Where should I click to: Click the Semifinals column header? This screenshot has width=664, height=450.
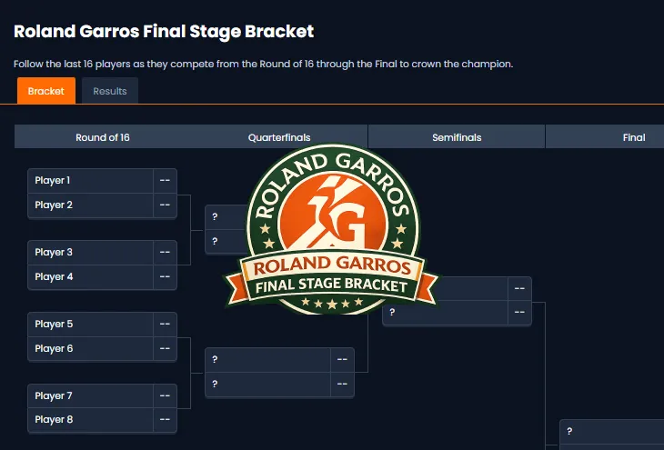tap(457, 137)
